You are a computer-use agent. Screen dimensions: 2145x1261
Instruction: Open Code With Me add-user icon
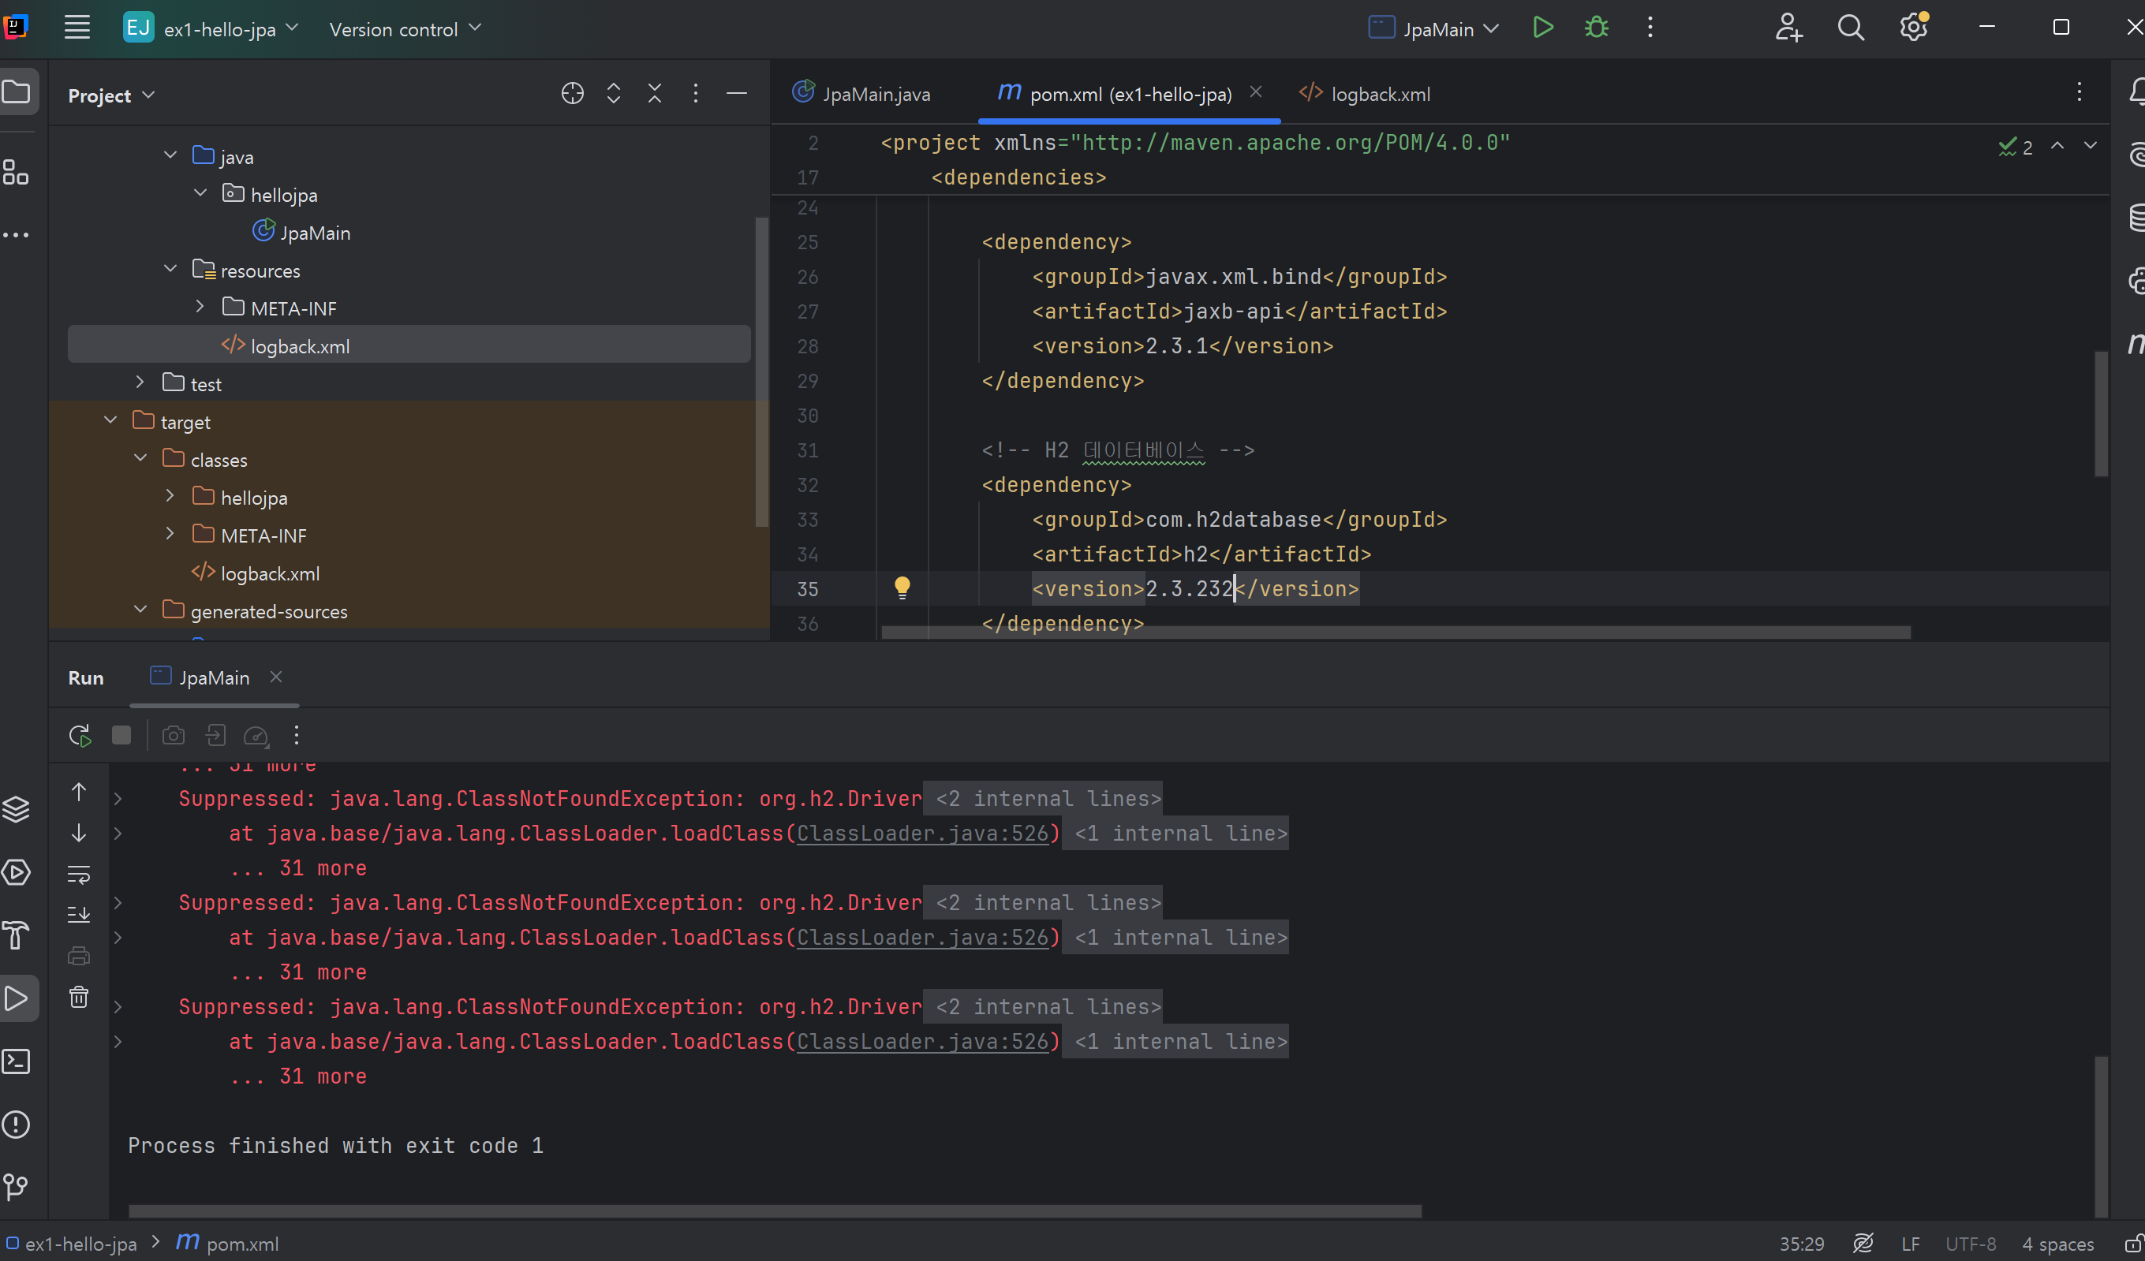tap(1788, 28)
